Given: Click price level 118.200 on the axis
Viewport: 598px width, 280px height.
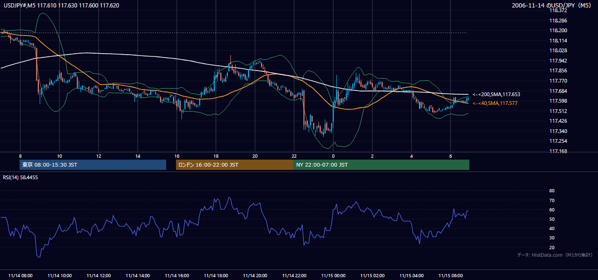Looking at the screenshot, I should click(559, 31).
